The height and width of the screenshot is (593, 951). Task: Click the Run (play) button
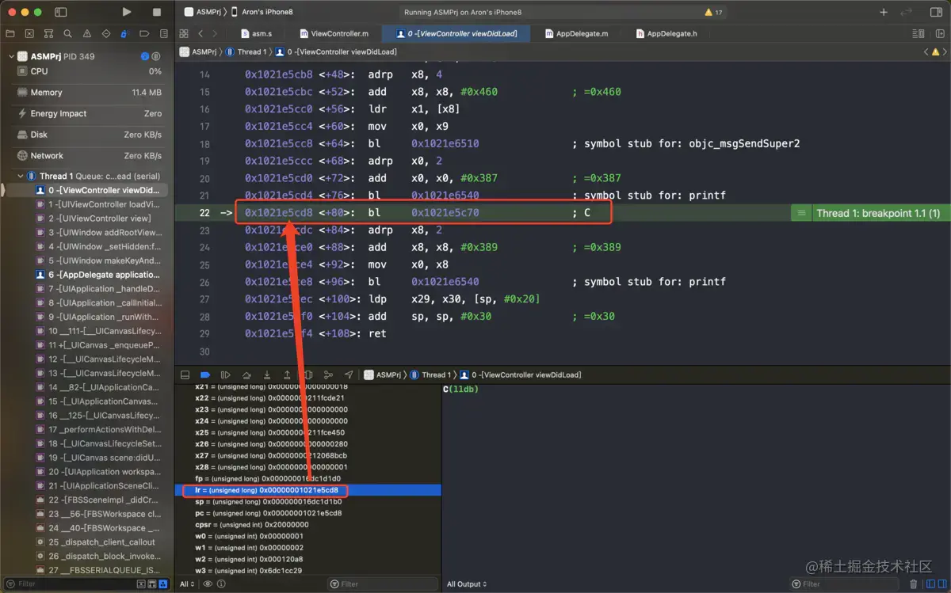(x=127, y=12)
